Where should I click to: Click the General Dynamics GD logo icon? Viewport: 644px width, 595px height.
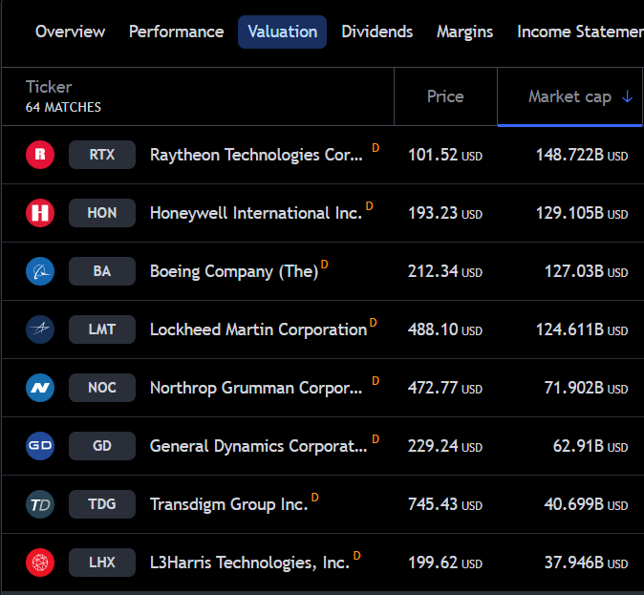[x=40, y=446]
